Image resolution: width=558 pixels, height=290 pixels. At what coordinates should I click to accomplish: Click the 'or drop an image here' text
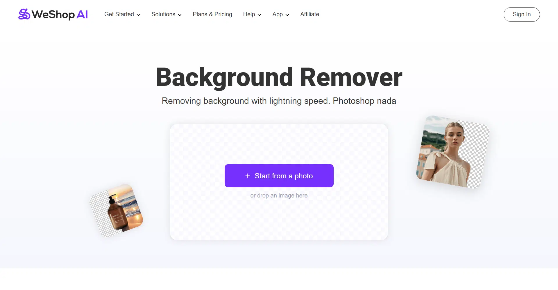[x=279, y=195]
